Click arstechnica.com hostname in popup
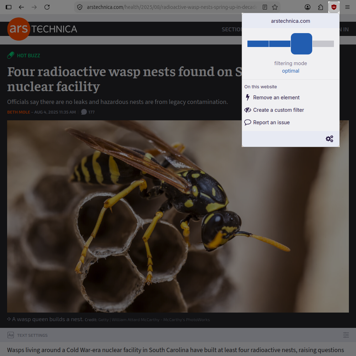Viewport: 356px width, 356px height. (x=290, y=21)
